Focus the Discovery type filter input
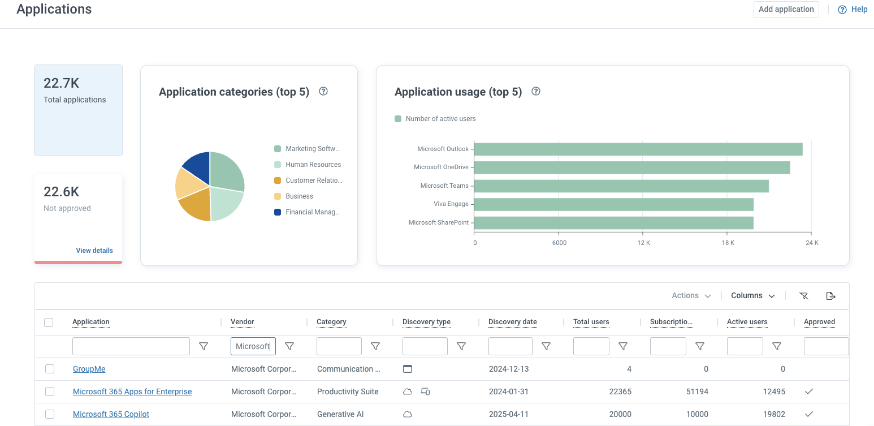Viewport: 874px width, 426px height. point(425,346)
